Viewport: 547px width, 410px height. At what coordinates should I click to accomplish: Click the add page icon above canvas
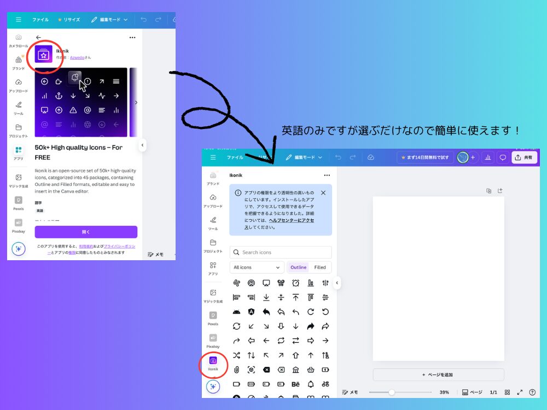500,191
